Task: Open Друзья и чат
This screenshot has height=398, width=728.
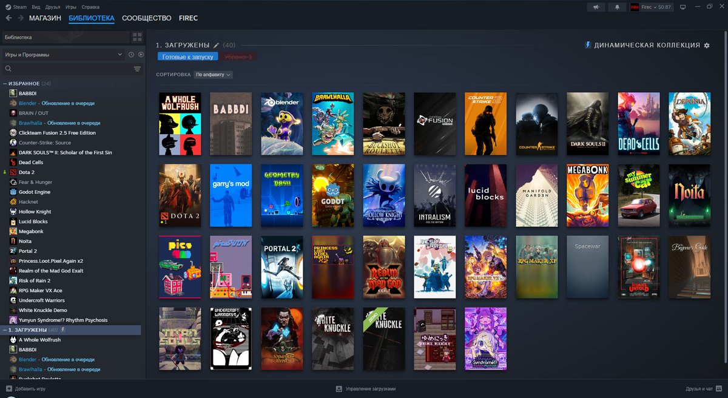Action: tap(699, 388)
